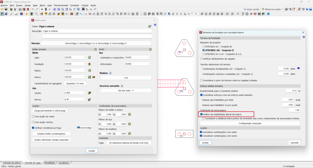Check Verificar deslizamento de sapatas
This screenshot has width=313, height=168.
pos(201,59)
